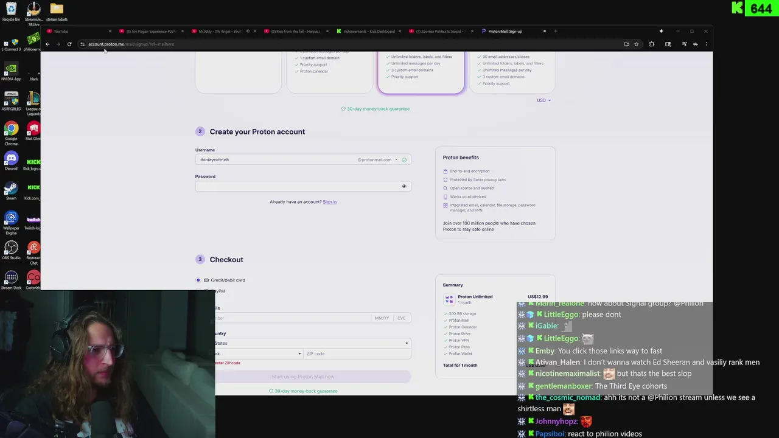Image resolution: width=779 pixels, height=438 pixels.
Task: Open the browser extensions puzzle icon
Action: pos(652,44)
